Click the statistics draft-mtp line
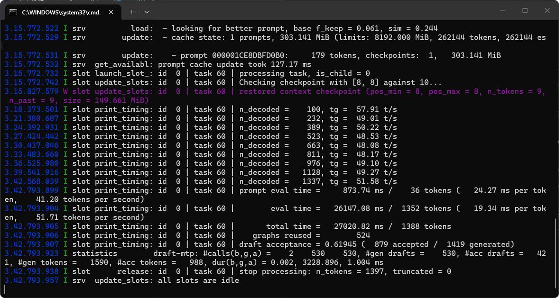This screenshot has width=559, height=298. click(x=275, y=257)
